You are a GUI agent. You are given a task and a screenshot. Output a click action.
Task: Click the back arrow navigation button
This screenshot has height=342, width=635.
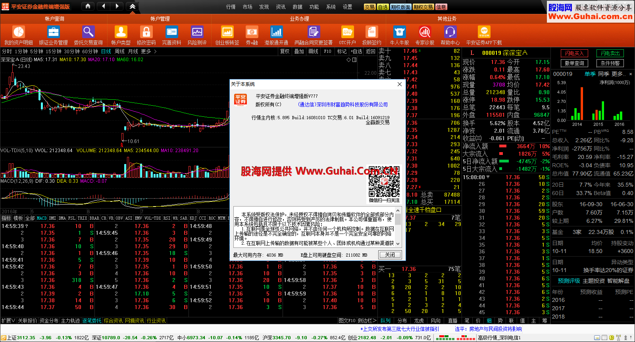tap(103, 6)
